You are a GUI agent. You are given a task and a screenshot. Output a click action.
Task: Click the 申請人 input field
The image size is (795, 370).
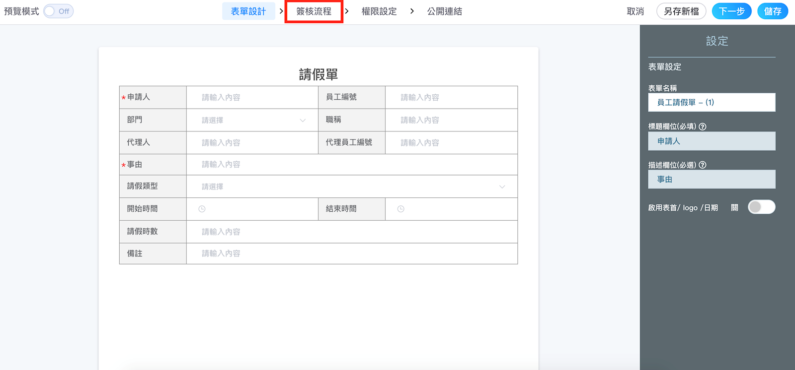(252, 98)
